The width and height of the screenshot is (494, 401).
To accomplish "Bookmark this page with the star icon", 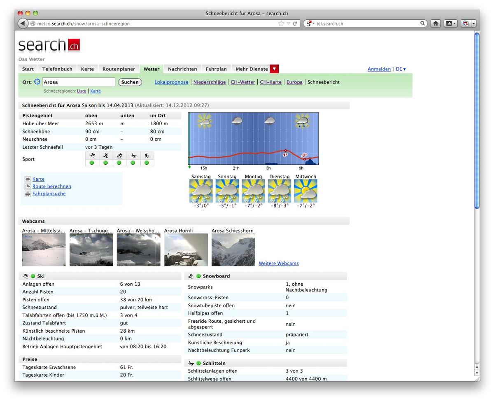I will [281, 23].
